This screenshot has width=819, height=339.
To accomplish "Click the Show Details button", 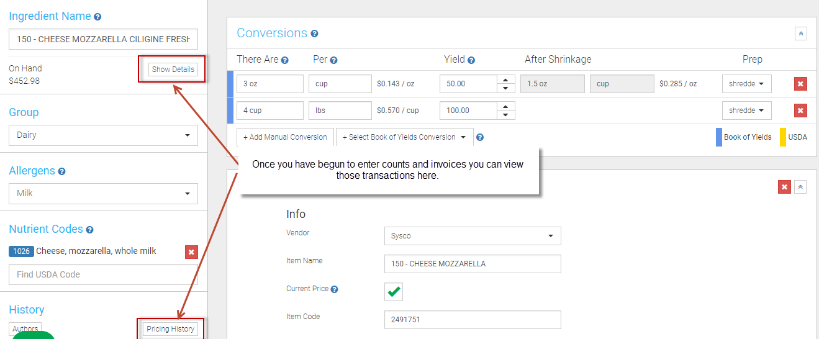I will pyautogui.click(x=173, y=70).
